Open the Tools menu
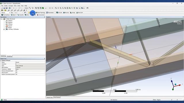 click(15, 6)
